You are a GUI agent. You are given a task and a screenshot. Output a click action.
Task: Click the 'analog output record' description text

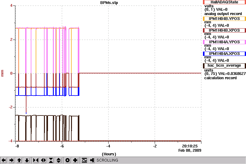223,14
